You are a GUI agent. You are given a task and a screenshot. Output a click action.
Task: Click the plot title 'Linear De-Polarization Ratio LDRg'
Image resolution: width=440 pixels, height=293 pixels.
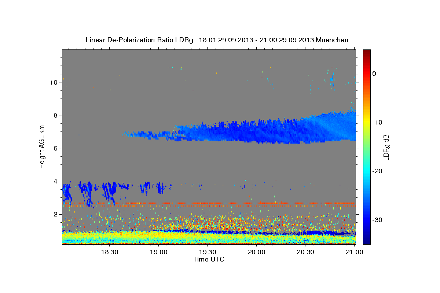(139, 40)
